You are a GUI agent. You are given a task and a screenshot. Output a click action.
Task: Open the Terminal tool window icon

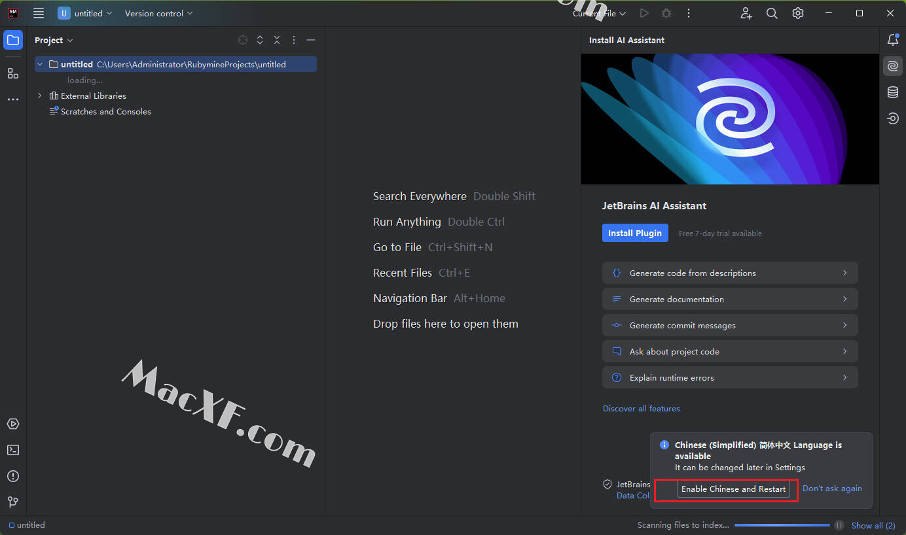pos(13,450)
